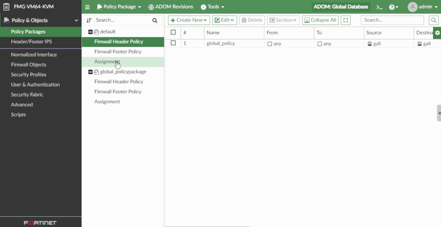Screen dimensions: 441x227
Task: Open the CLI console icon
Action: click(379, 7)
